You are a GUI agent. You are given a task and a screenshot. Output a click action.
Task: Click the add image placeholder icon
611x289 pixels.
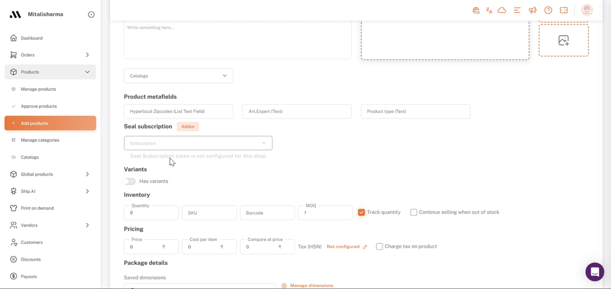point(563,40)
